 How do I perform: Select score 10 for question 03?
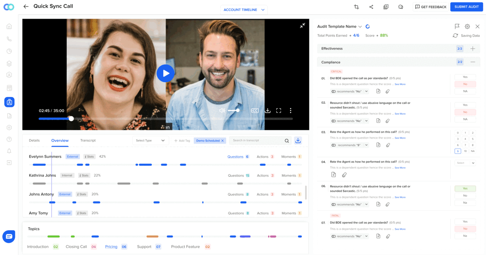tap(465, 151)
